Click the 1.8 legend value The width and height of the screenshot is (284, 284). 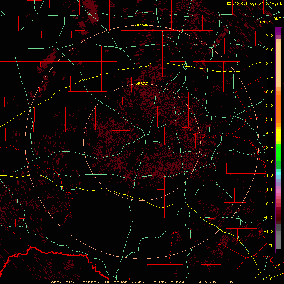tap(270, 176)
